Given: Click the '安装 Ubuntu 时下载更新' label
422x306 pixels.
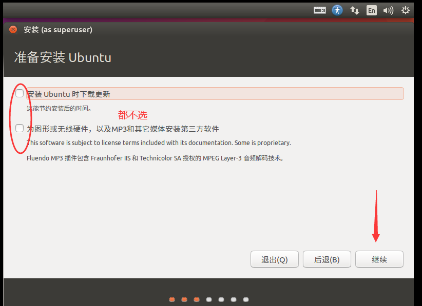Looking at the screenshot, I should (69, 94).
